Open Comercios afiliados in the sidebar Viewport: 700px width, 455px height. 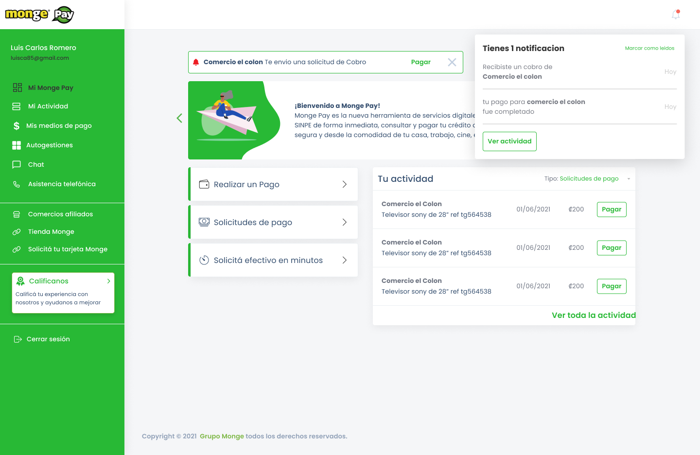(60, 214)
